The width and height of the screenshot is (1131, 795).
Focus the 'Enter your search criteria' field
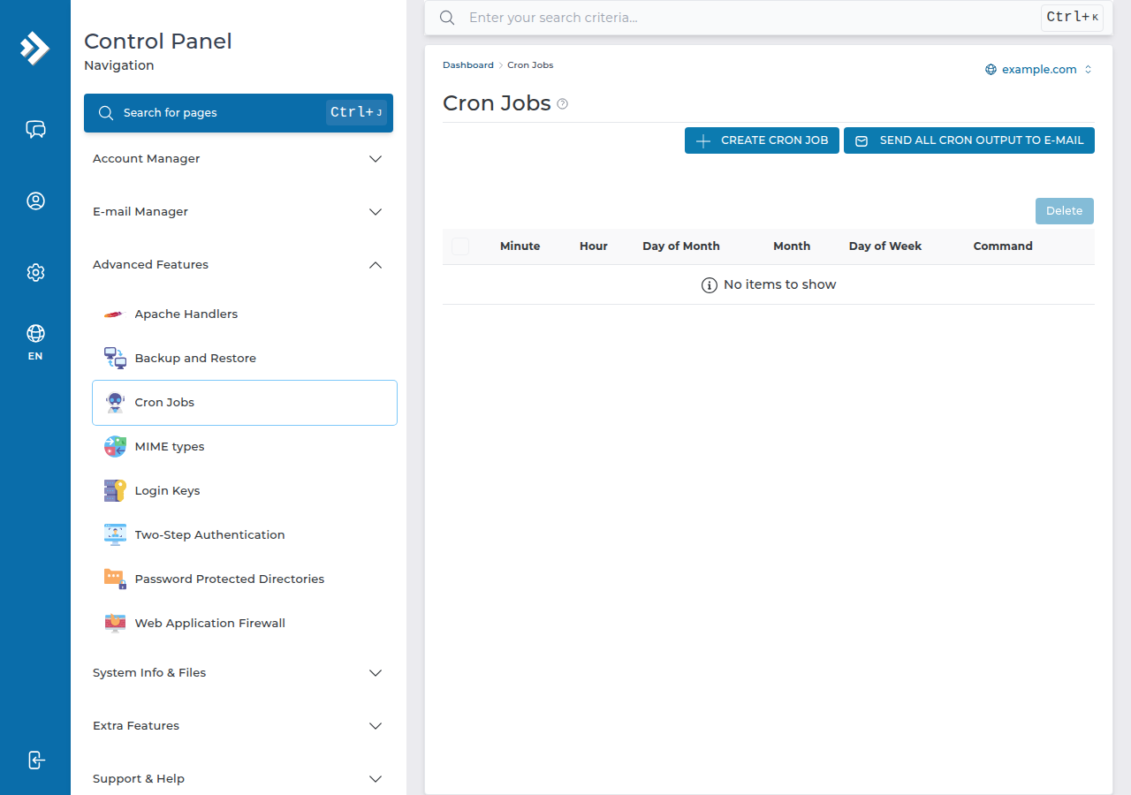tap(751, 18)
